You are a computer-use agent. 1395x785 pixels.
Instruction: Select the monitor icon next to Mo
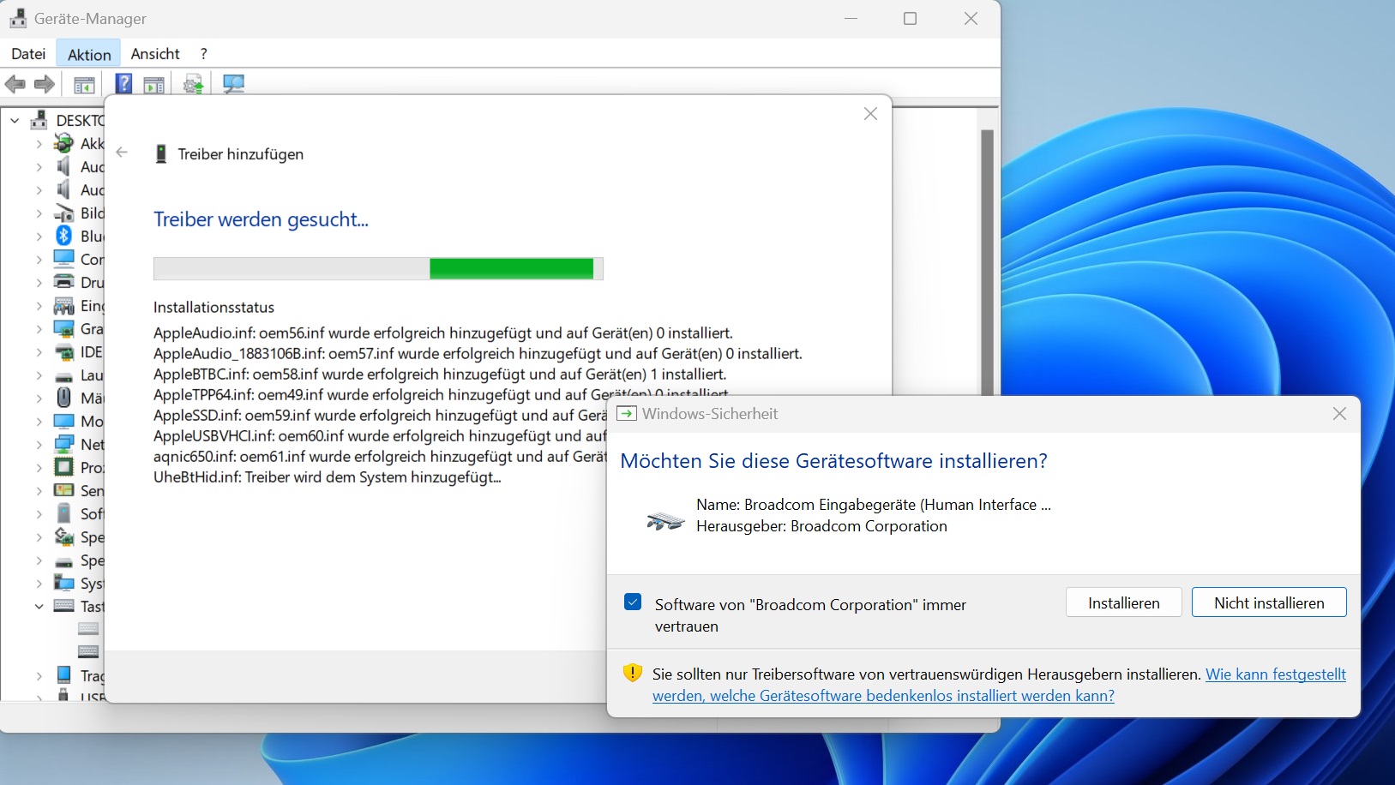click(x=63, y=421)
